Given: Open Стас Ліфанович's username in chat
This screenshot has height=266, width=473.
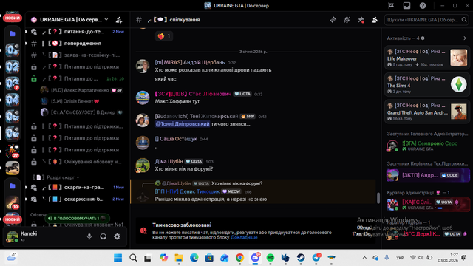Looking at the screenshot, I should (x=193, y=94).
